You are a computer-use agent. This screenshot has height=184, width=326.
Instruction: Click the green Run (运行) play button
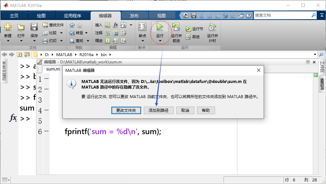click(160, 27)
